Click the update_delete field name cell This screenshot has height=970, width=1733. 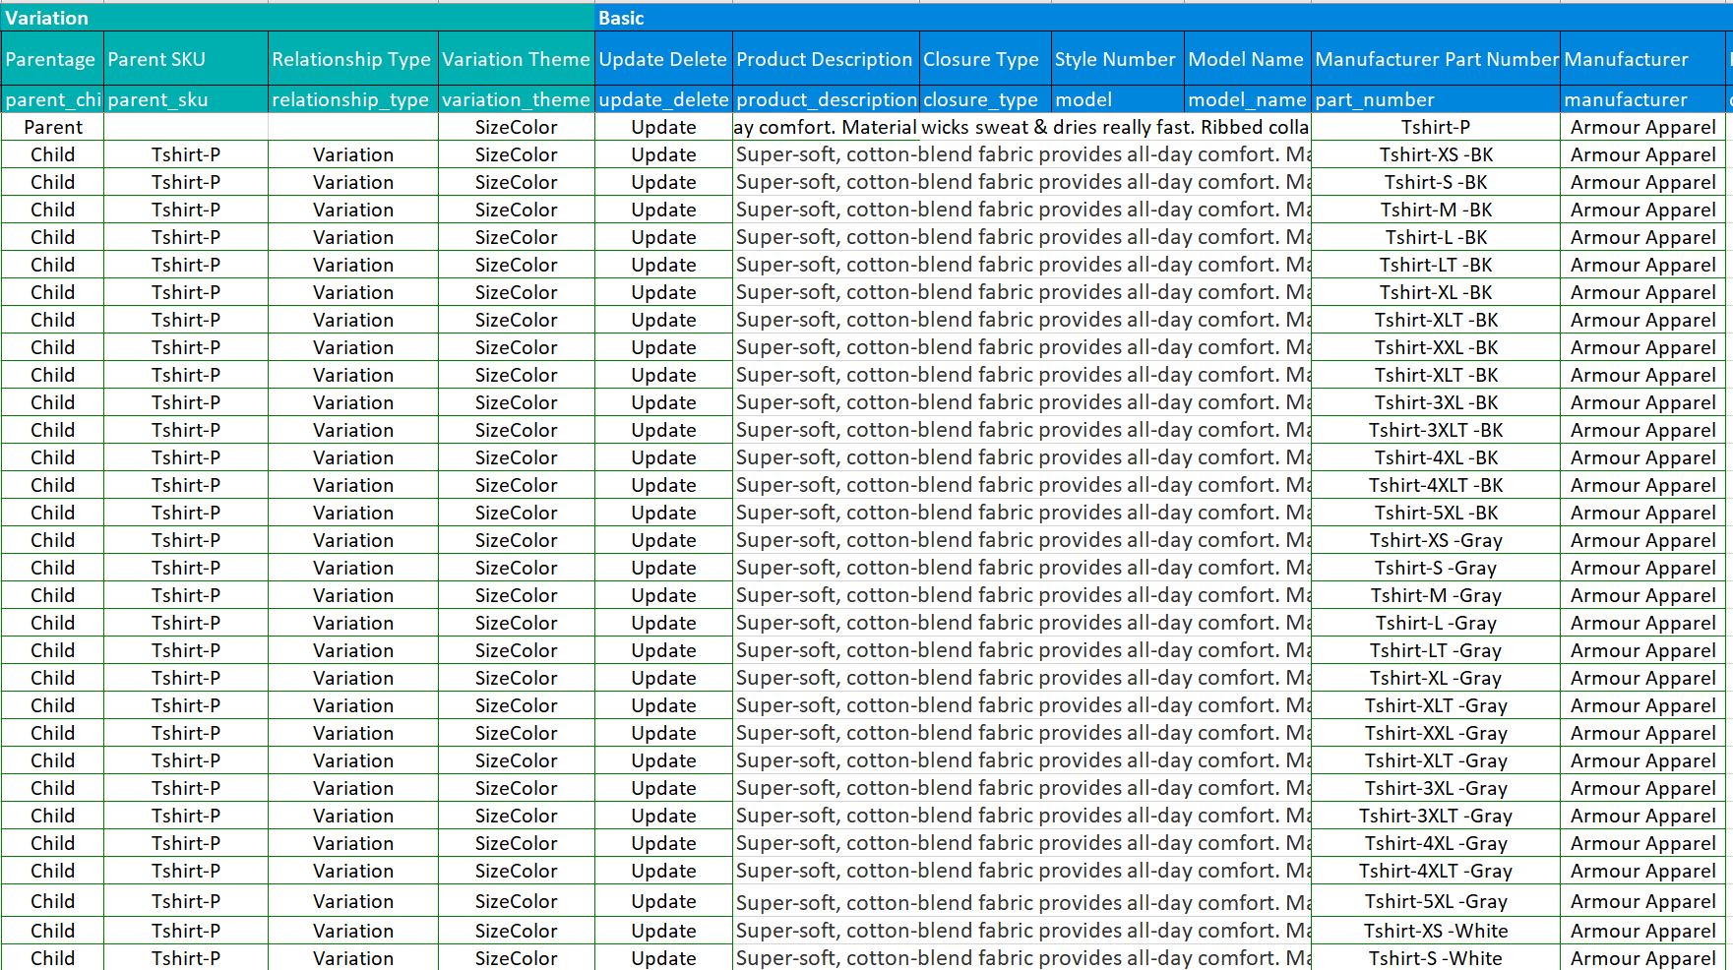[664, 99]
